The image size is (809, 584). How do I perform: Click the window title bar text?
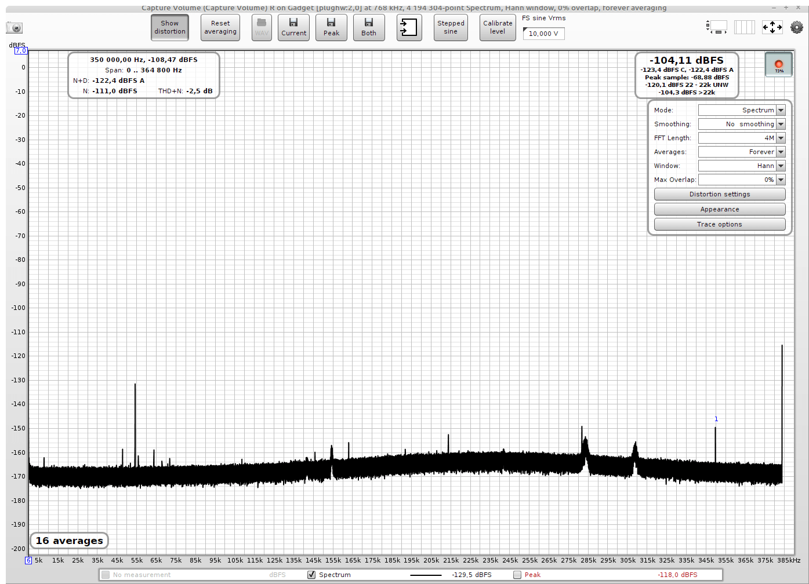404,8
